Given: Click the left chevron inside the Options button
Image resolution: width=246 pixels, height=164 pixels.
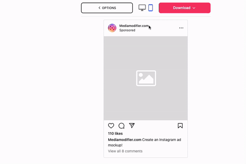Looking at the screenshot, I should pyautogui.click(x=99, y=8).
